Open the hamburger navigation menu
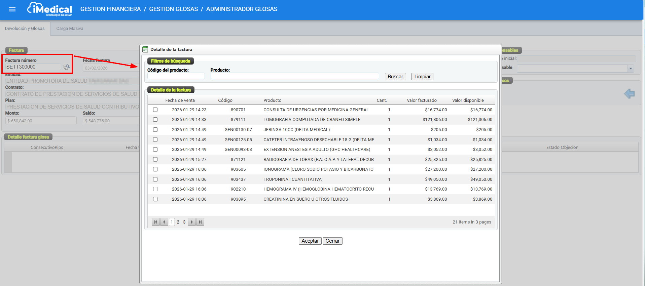The width and height of the screenshot is (645, 286). coord(12,9)
